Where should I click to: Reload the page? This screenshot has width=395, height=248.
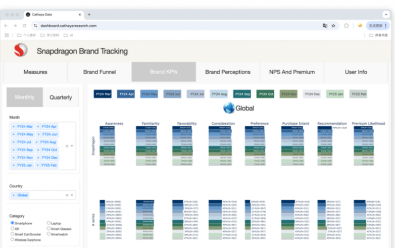[24, 25]
